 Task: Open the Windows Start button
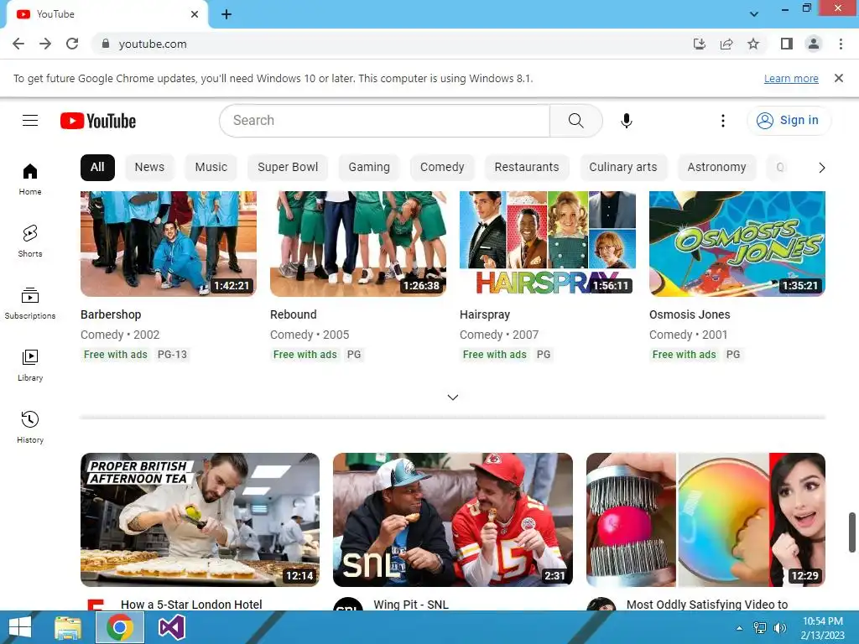click(20, 627)
